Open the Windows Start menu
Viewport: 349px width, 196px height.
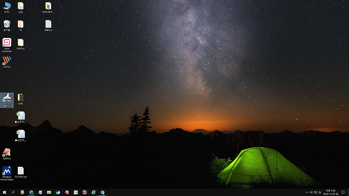pos(4,192)
